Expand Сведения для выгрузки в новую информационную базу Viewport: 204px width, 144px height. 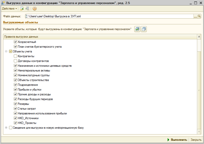click(6, 128)
